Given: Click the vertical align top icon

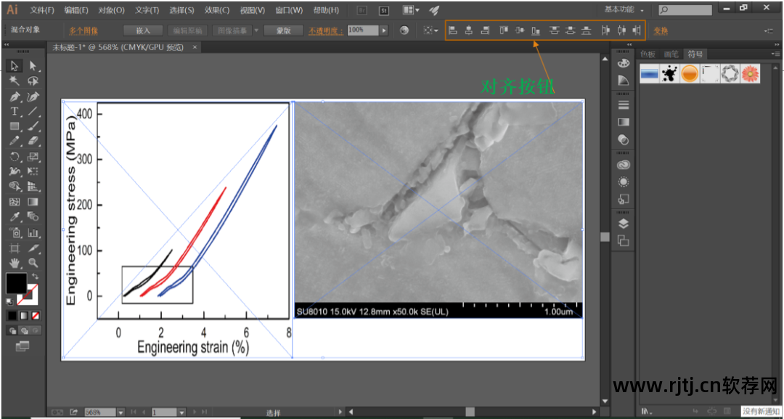Looking at the screenshot, I should click(503, 30).
